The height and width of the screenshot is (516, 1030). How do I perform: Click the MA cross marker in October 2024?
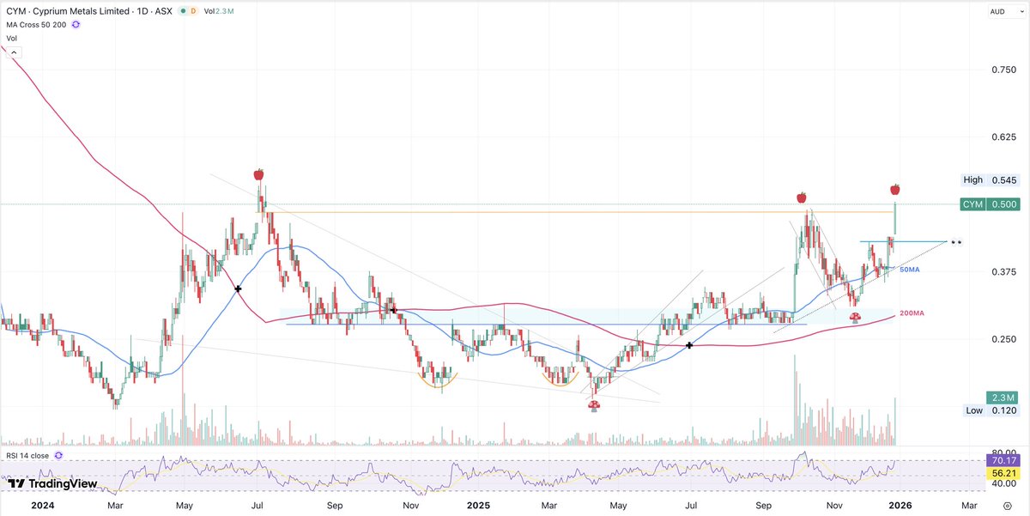tap(393, 310)
